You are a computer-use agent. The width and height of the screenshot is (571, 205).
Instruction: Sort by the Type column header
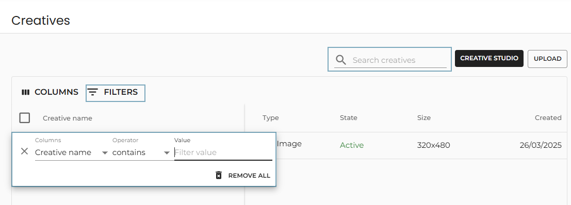point(271,118)
